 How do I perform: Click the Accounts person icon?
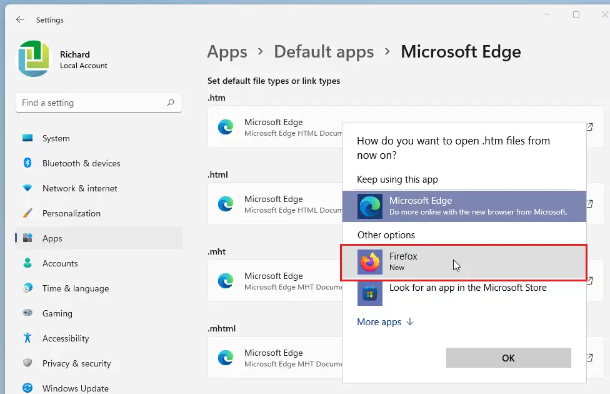(27, 263)
